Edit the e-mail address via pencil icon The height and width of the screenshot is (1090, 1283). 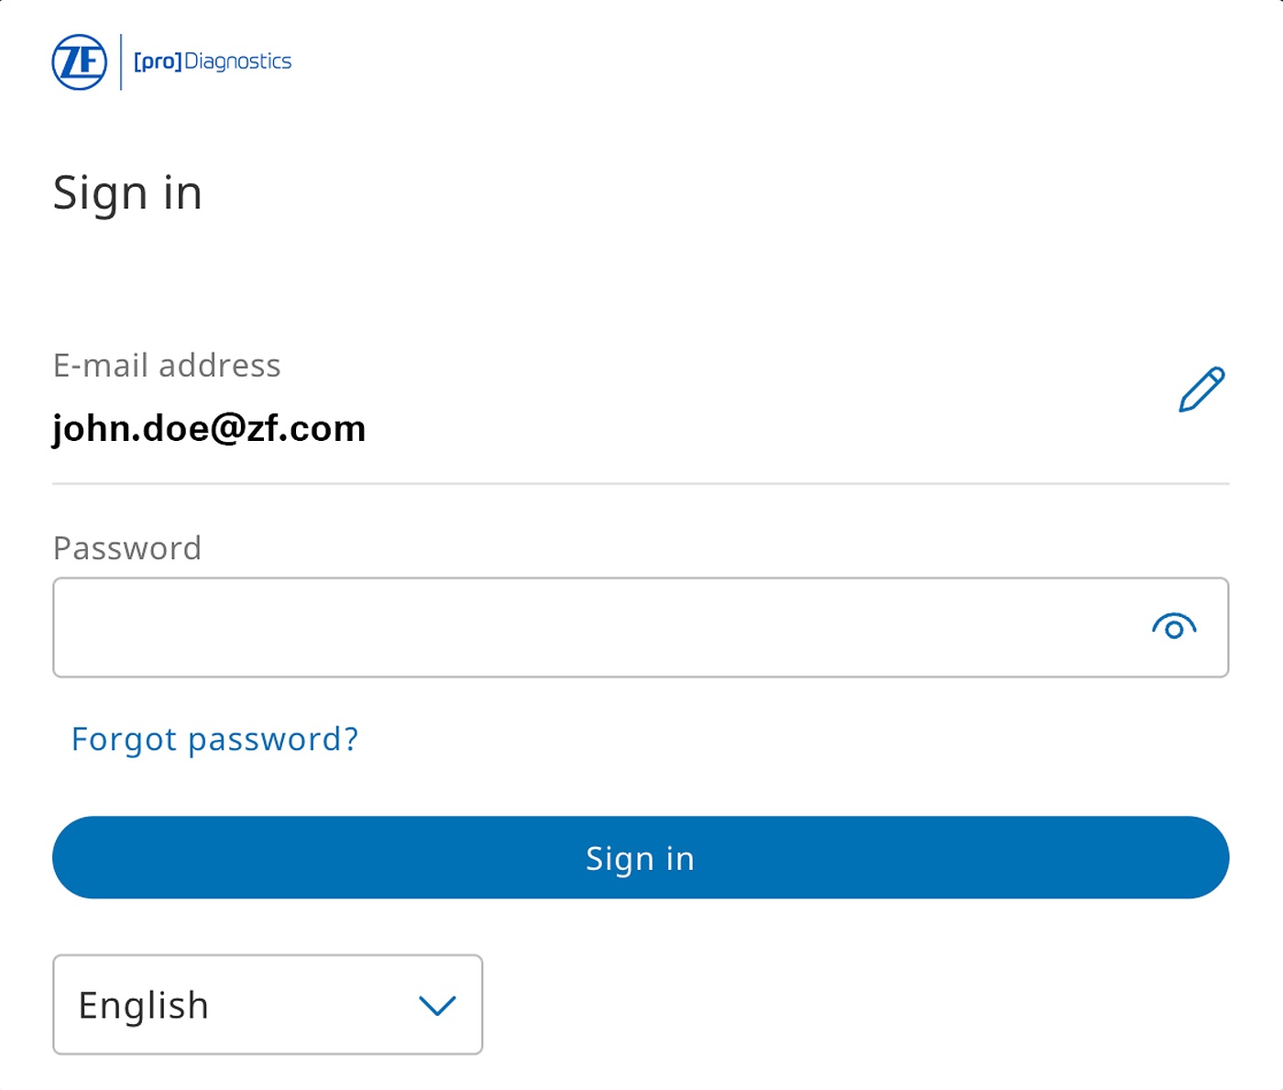1201,390
